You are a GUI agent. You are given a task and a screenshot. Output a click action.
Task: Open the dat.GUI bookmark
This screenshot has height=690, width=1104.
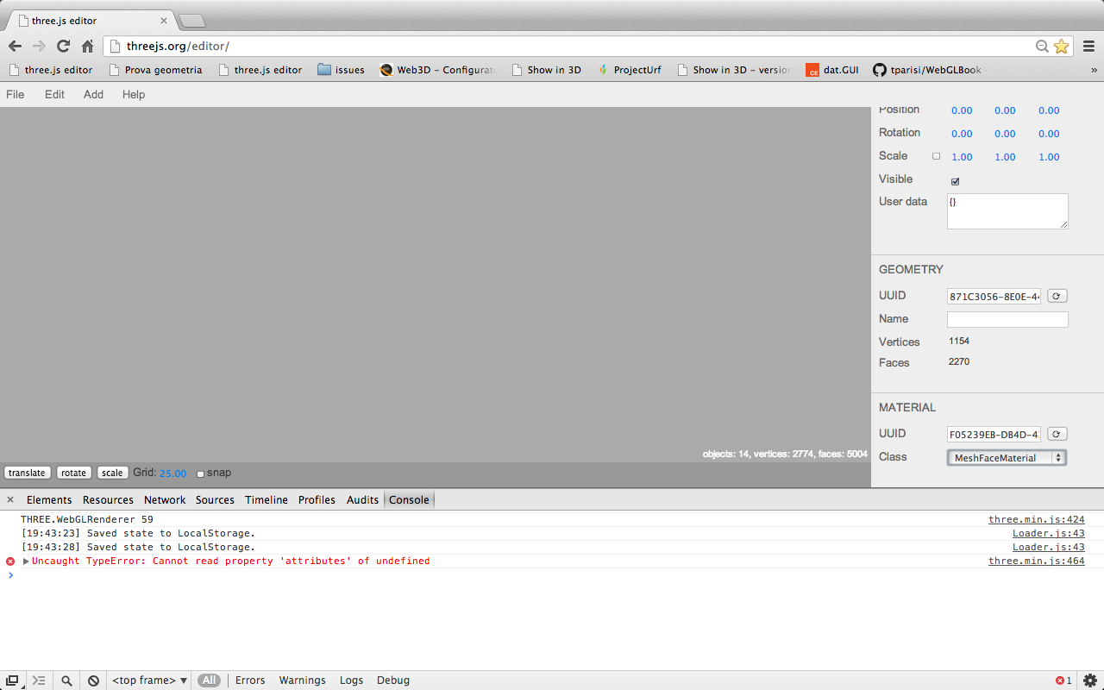[832, 70]
